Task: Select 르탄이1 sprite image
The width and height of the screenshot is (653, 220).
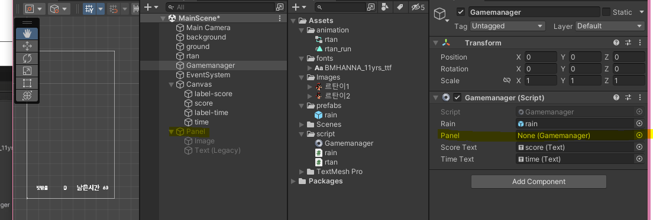Action: click(x=337, y=87)
